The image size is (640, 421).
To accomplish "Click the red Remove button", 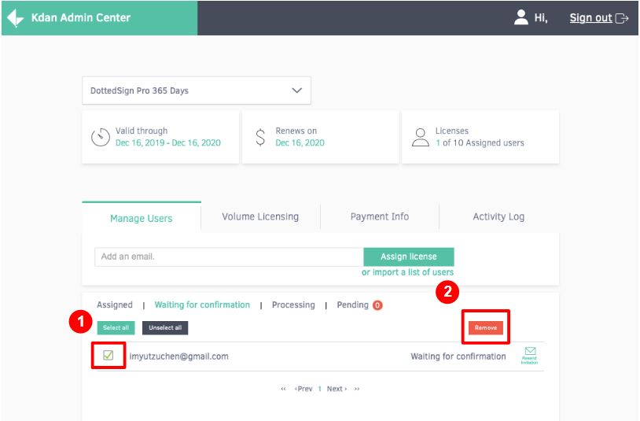I will [486, 327].
